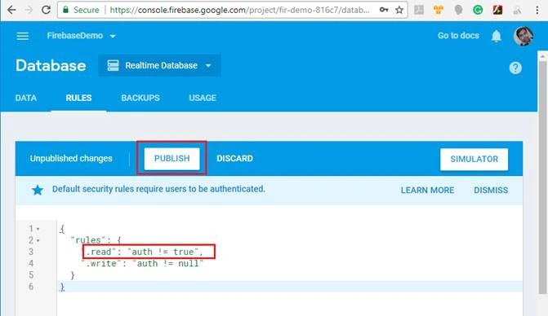Open the user account avatar
Image resolution: width=548 pixels, height=316 pixels.
point(523,36)
